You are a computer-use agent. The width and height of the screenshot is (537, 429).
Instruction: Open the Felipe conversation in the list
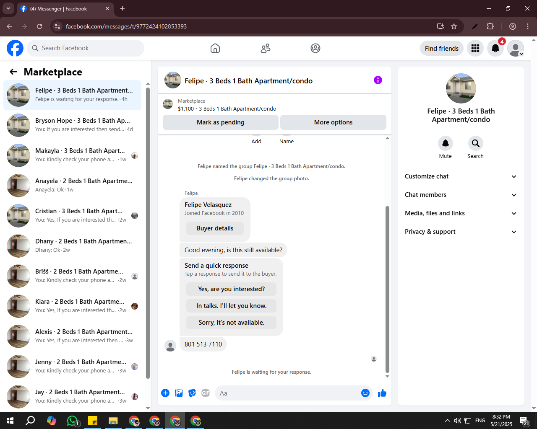[72, 95]
